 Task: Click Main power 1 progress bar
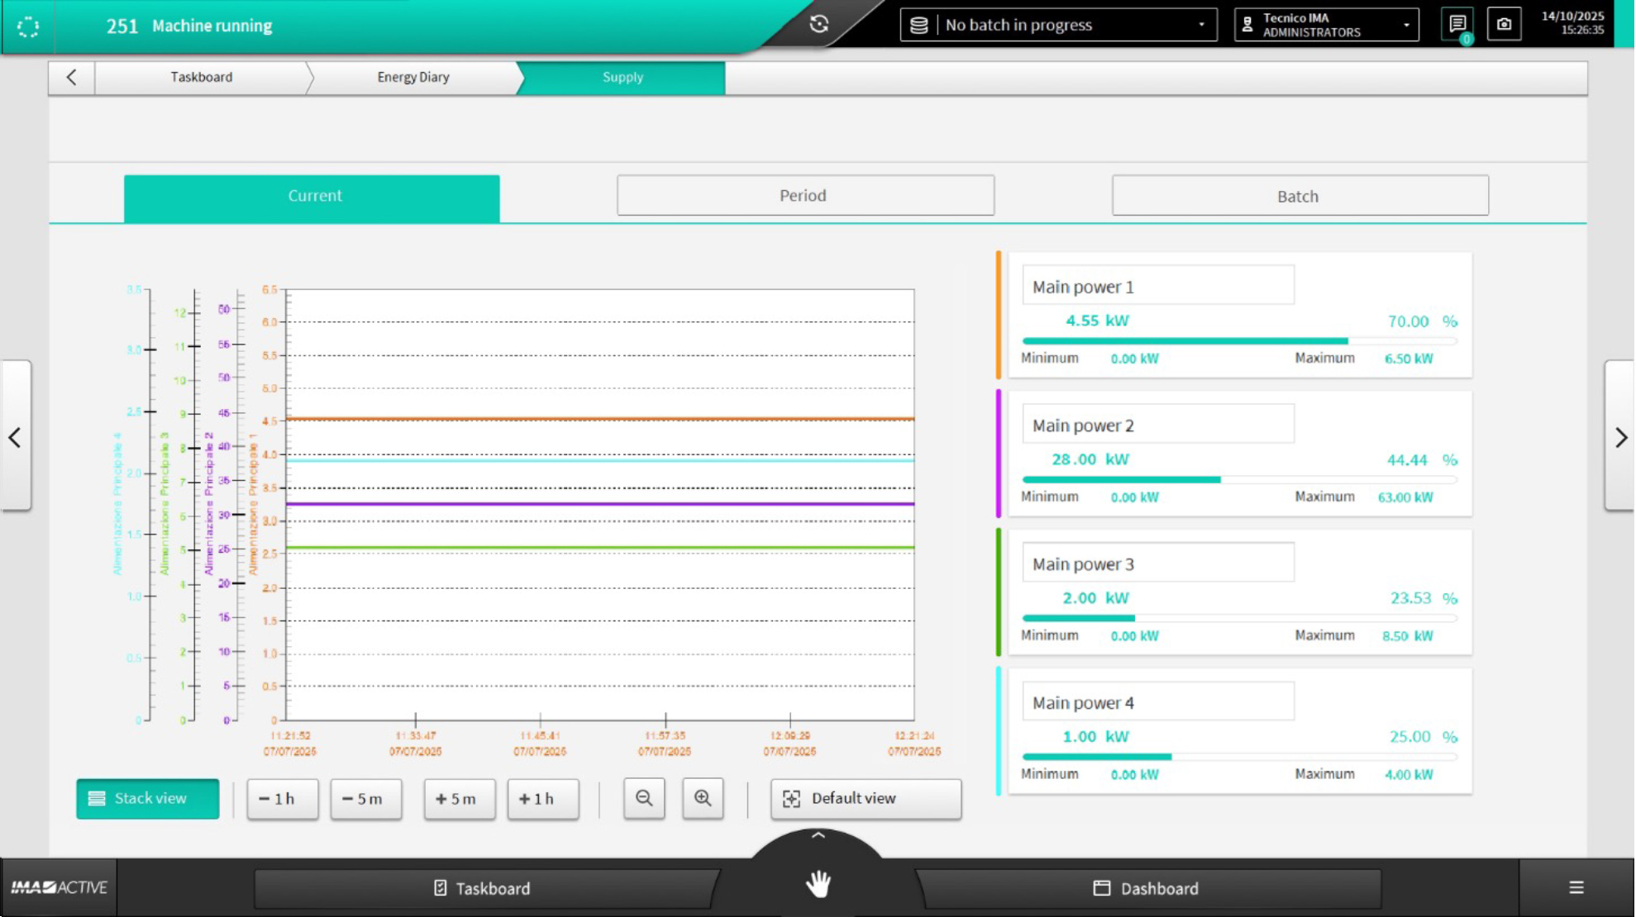pyautogui.click(x=1239, y=340)
